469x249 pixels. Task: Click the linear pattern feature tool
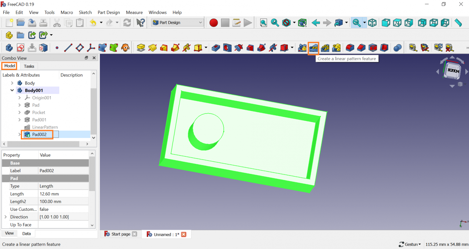pyautogui.click(x=314, y=48)
